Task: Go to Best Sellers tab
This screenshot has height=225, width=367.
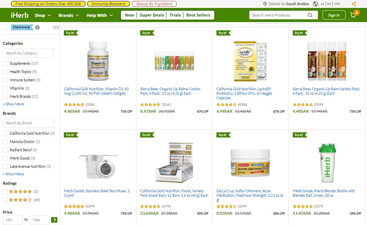Action: click(198, 15)
